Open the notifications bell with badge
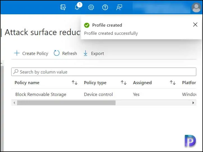 pyautogui.click(x=78, y=6)
